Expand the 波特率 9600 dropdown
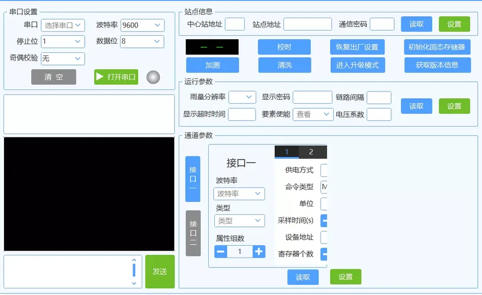The height and width of the screenshot is (295, 482). pyautogui.click(x=142, y=25)
